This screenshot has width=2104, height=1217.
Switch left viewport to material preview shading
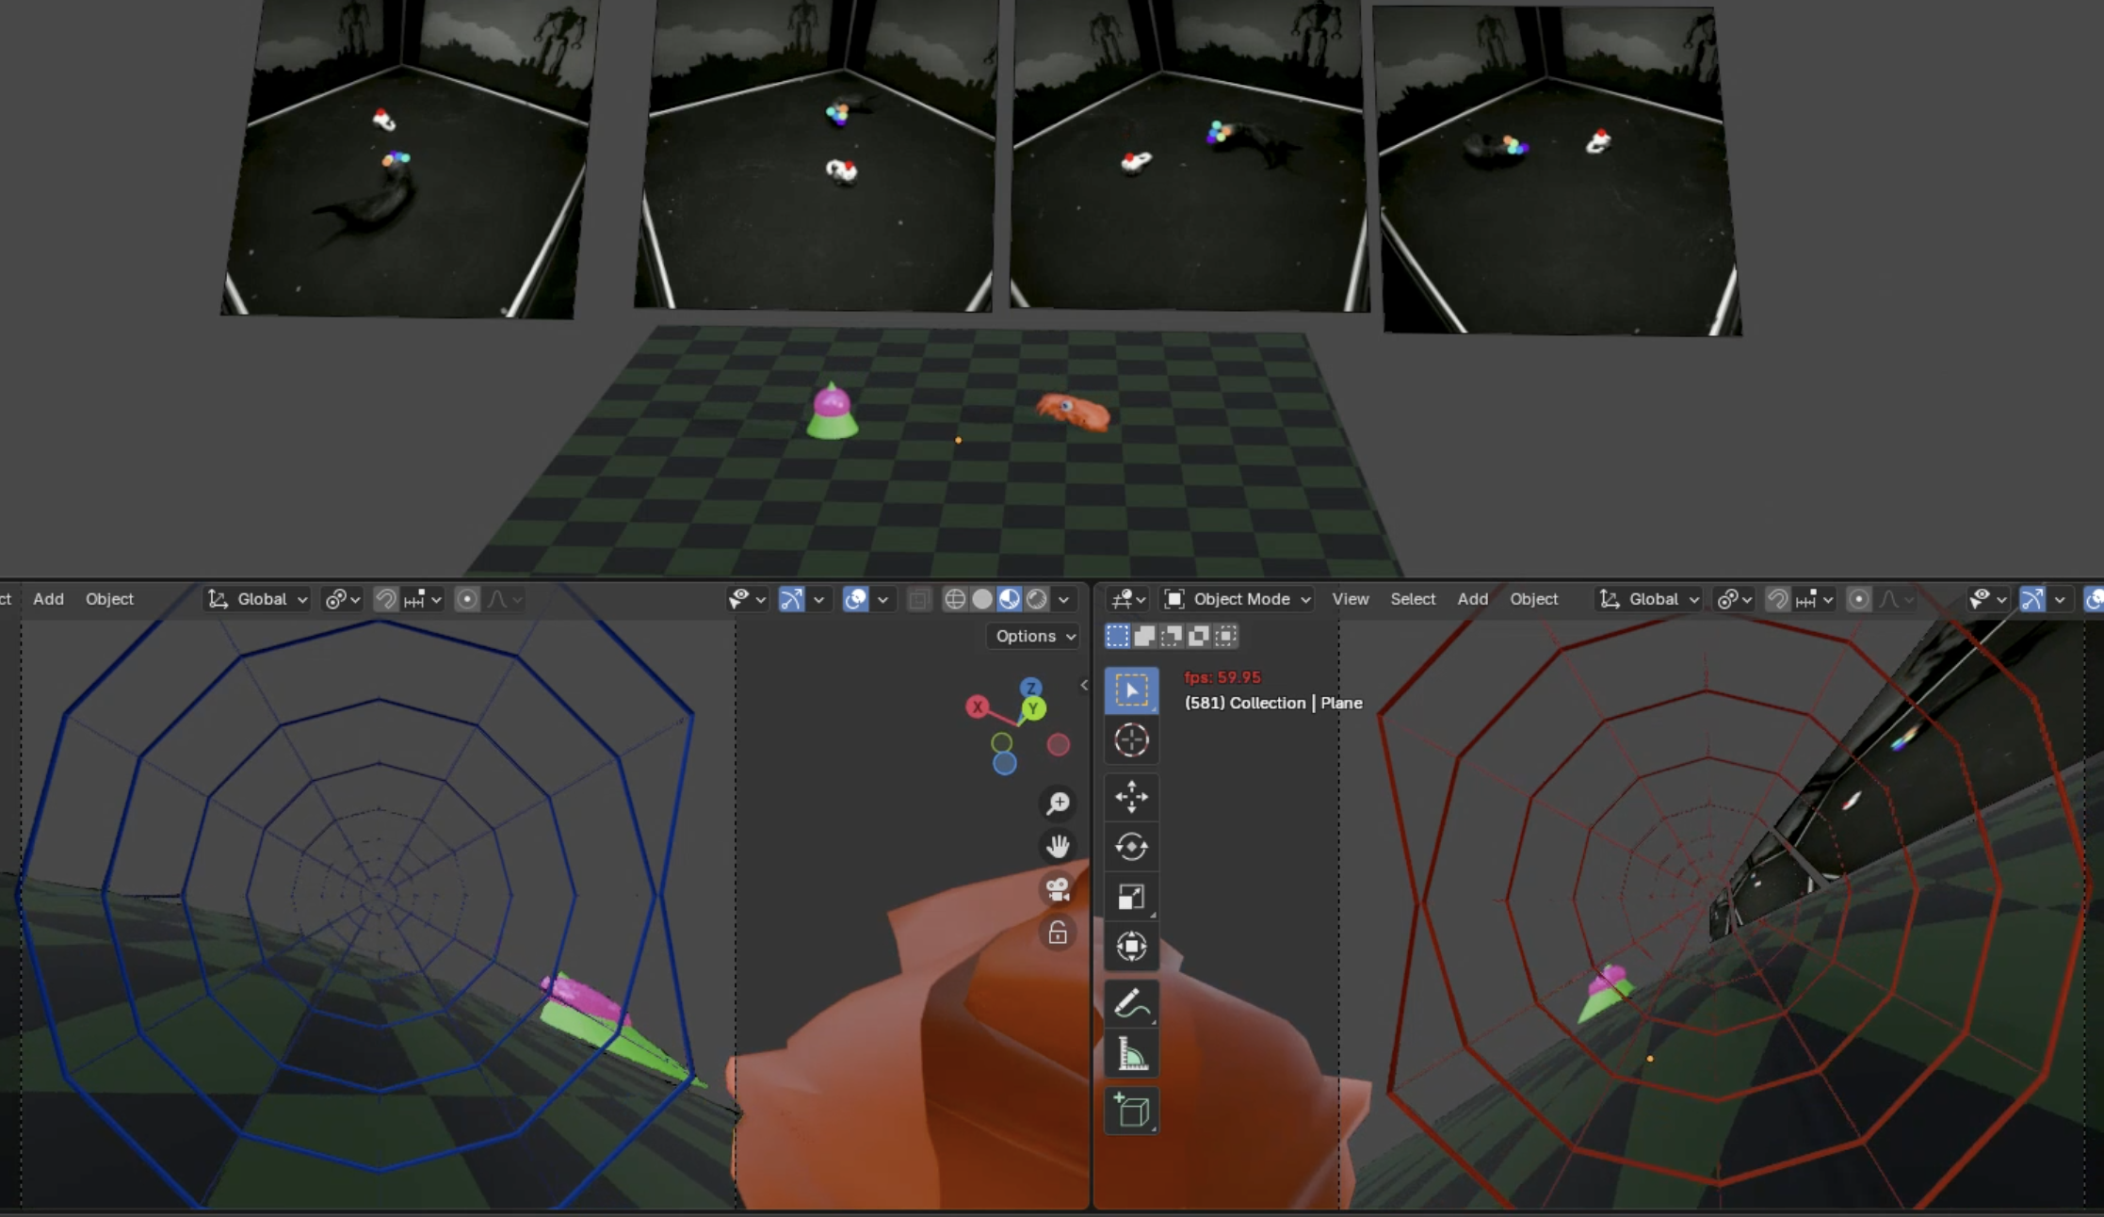pos(1010,599)
